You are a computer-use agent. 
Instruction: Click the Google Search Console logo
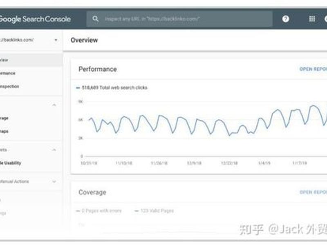35,19
